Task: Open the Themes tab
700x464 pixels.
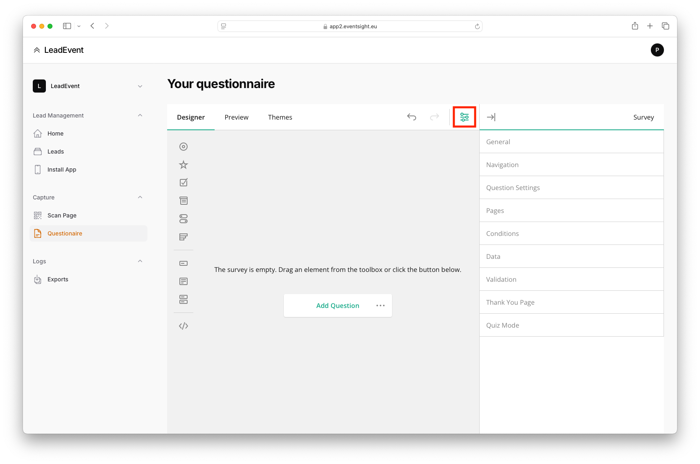Action: (x=280, y=117)
